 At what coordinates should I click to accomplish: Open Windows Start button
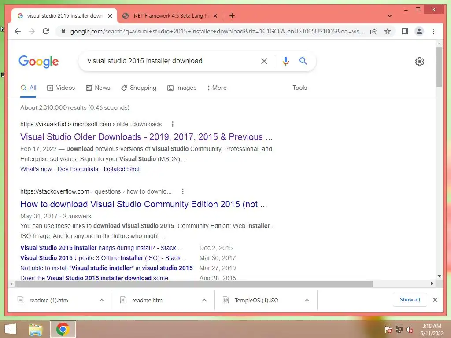[x=11, y=329]
